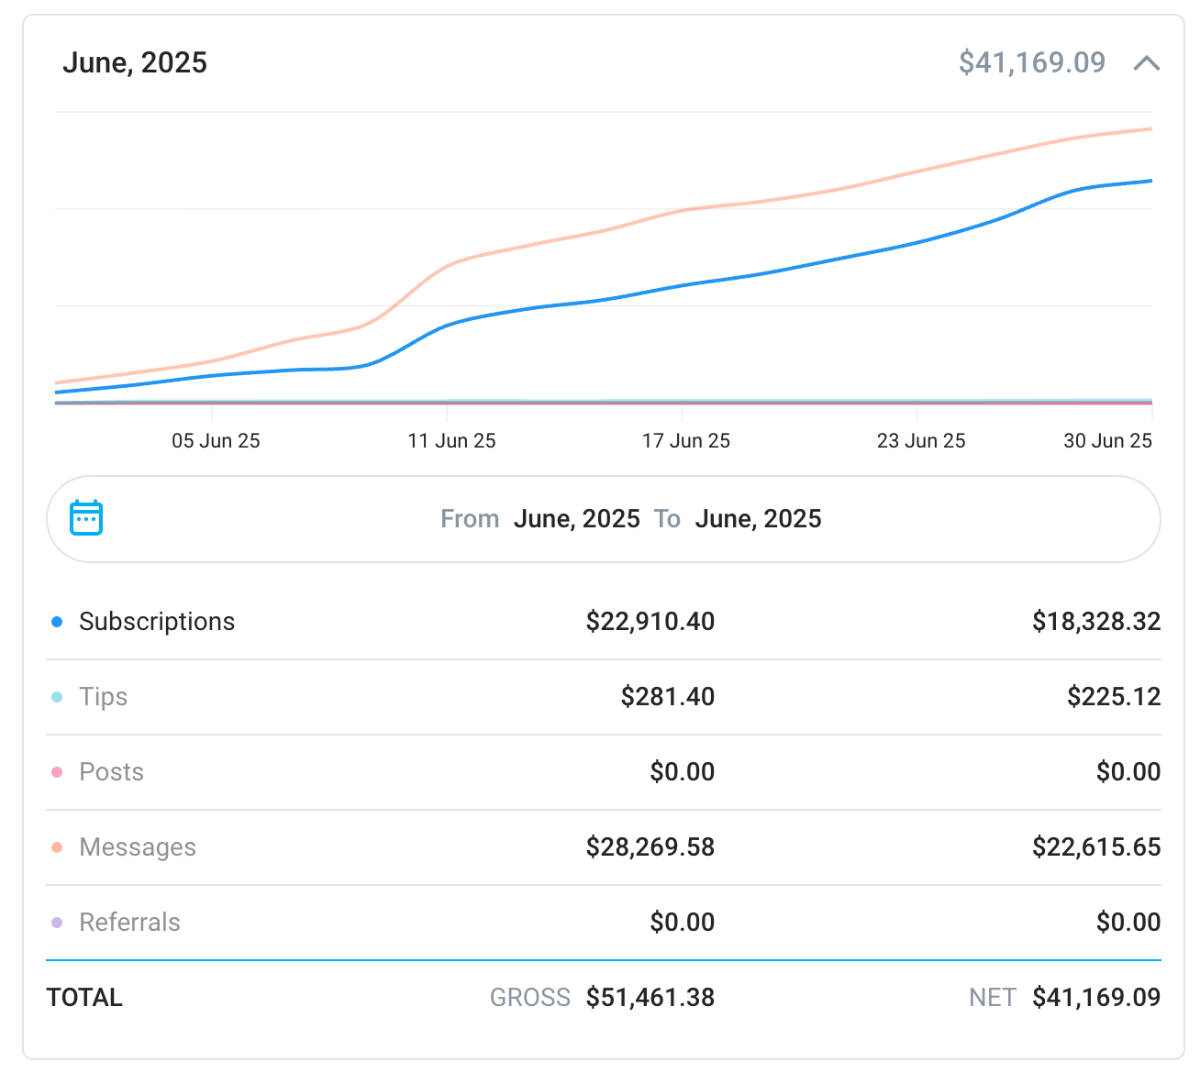Click the June, 2025 section heading
Viewport: 1200px width, 1073px height.
[135, 63]
